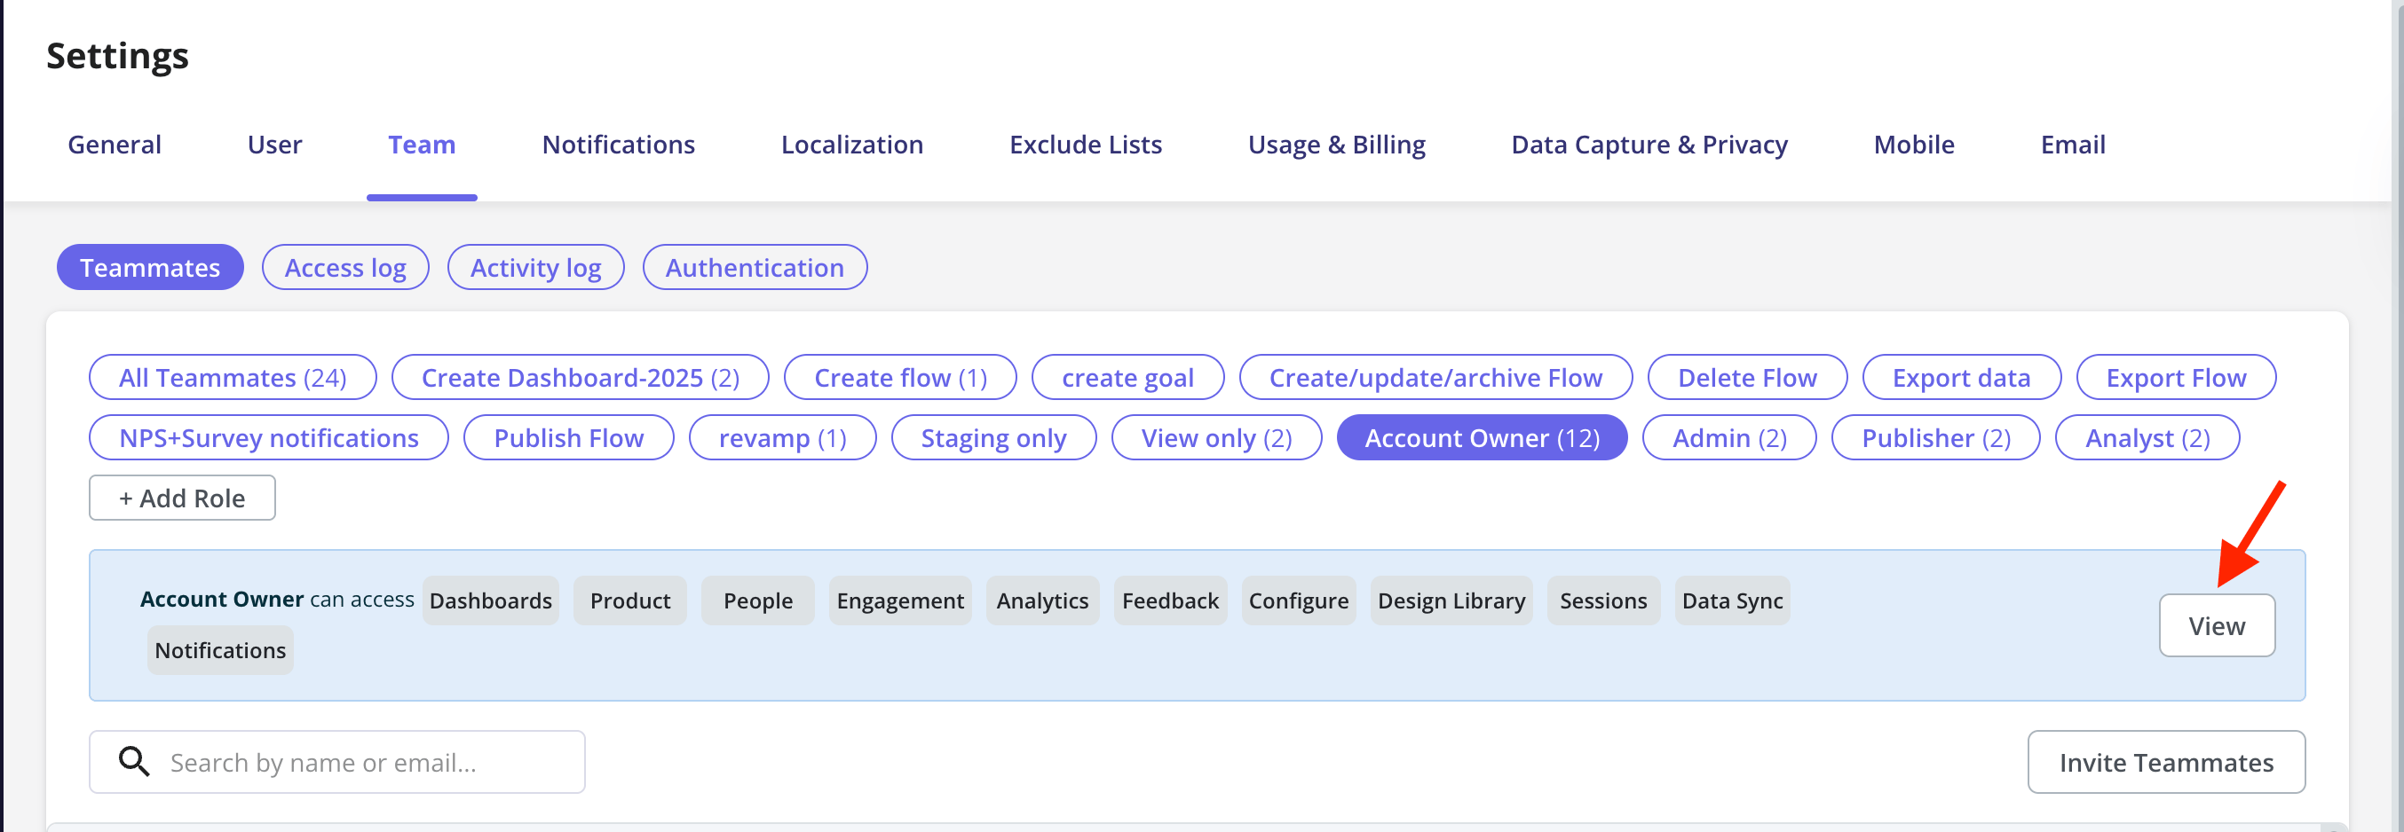Screen dimensions: 2404x832
Task: Focus the search by name or email field
Action: coord(336,761)
